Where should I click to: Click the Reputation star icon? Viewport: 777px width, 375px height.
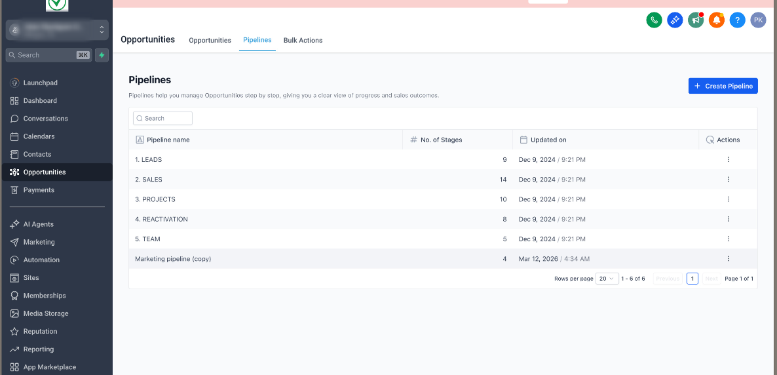(14, 331)
